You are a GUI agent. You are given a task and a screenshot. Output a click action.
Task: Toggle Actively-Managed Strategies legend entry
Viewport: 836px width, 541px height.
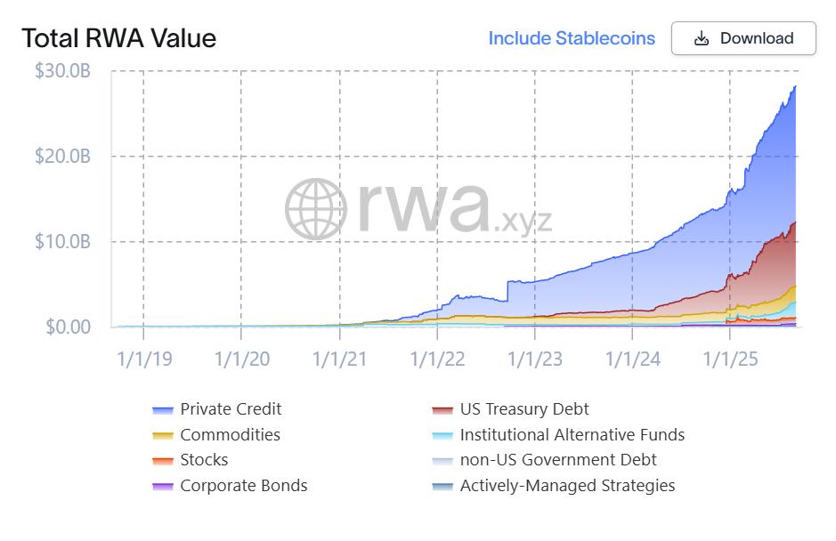[567, 486]
